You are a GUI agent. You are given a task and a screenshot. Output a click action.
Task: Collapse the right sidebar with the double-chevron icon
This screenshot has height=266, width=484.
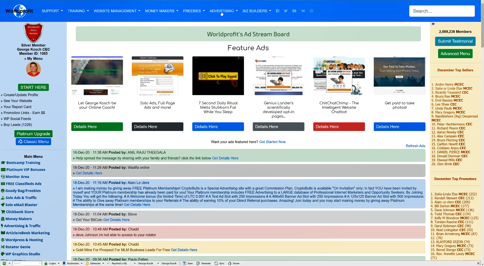coord(433,24)
